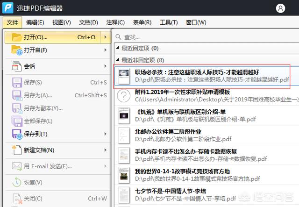Open thumbnail of 七夕节不是-中国情人节-李培
Viewport: 299px width, 207px height.
(124, 195)
